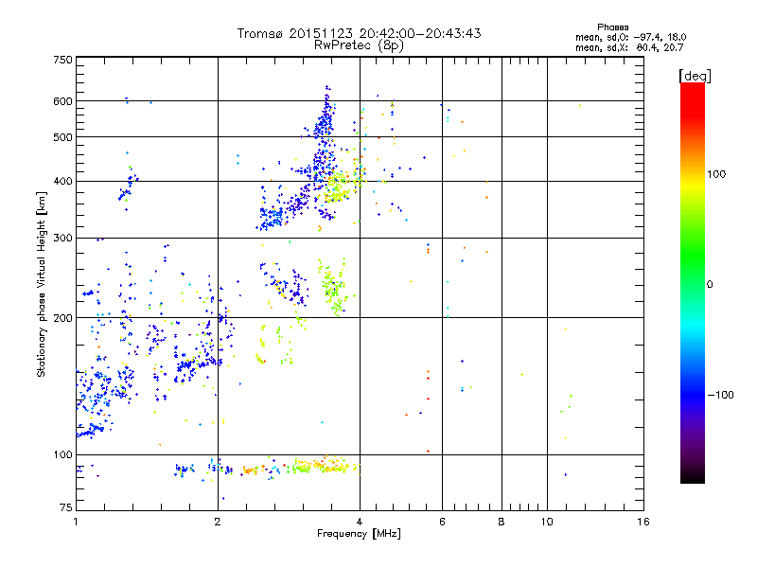Screen dimensions: 757x568
Task: Click the x-axis tick label '10'
Action: (547, 522)
